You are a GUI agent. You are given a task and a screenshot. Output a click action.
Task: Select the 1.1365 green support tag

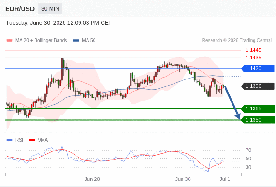(x=258, y=109)
